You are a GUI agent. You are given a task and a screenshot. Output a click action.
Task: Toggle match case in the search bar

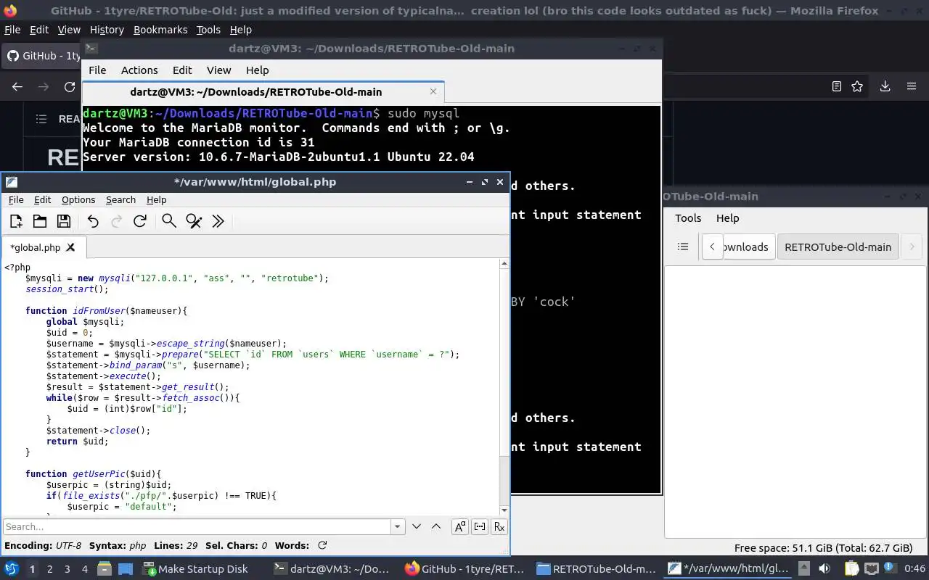tap(459, 527)
